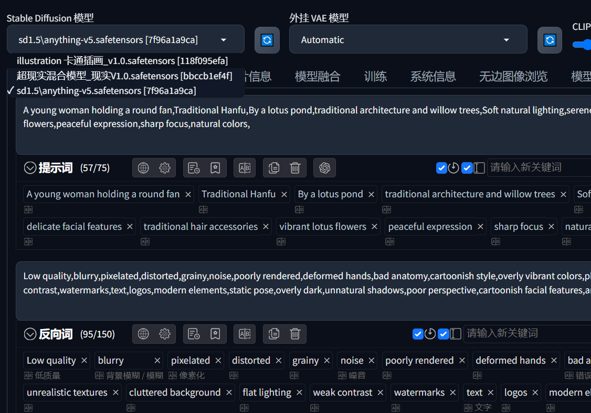Toggle second checkbox beside 反向词 keyword input
Viewport: 591px width, 413px height.
click(x=444, y=334)
